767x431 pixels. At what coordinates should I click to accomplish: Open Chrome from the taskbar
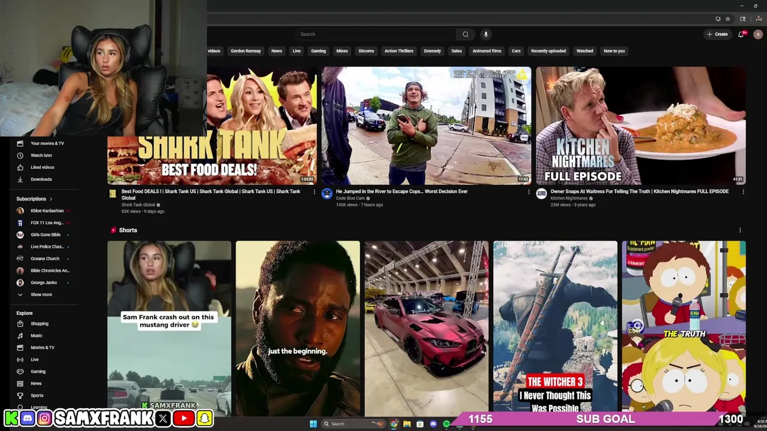click(x=394, y=424)
